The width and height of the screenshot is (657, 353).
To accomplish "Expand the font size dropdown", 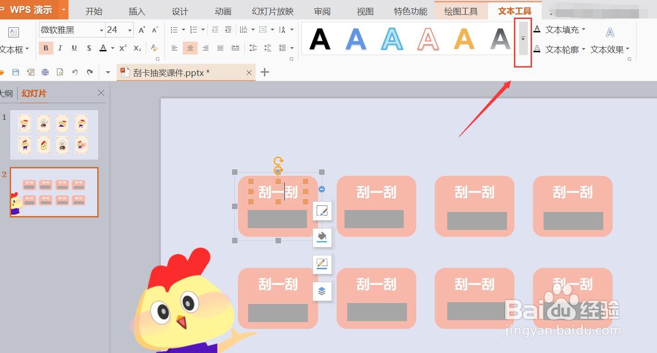I will 129,30.
